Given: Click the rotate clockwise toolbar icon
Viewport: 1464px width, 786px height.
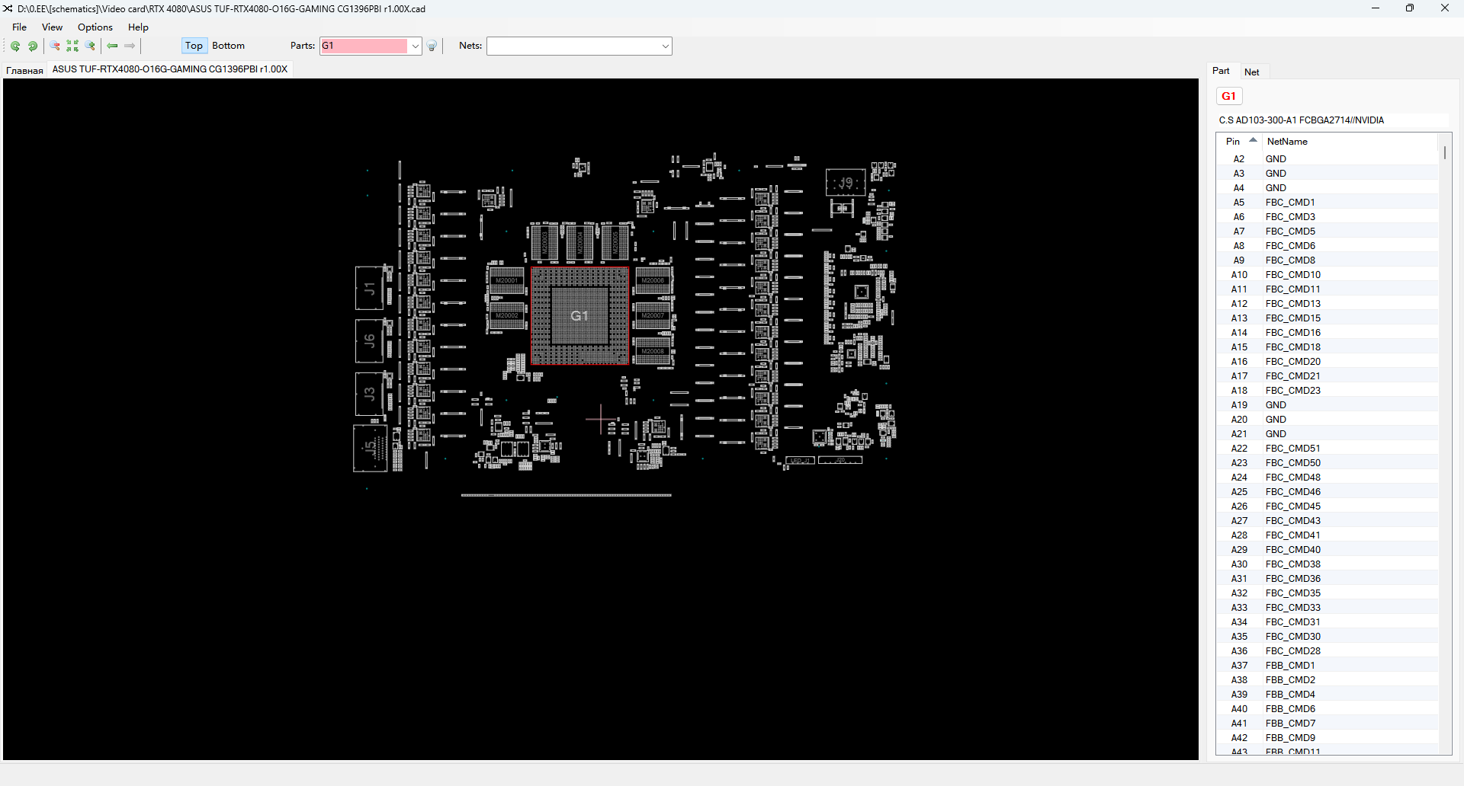Looking at the screenshot, I should coord(33,46).
